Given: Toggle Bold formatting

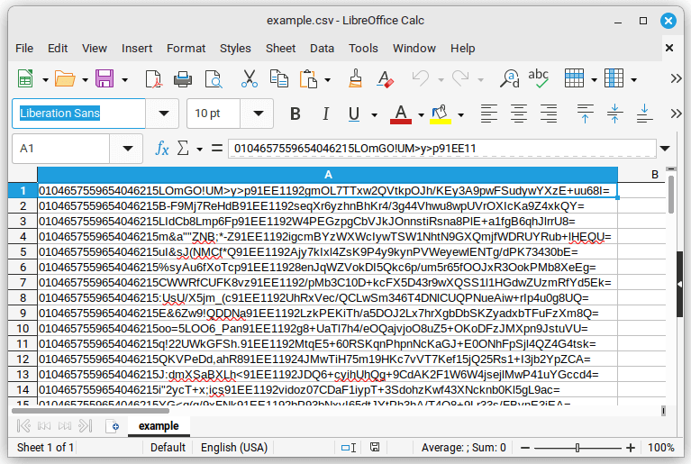Looking at the screenshot, I should pyautogui.click(x=295, y=114).
